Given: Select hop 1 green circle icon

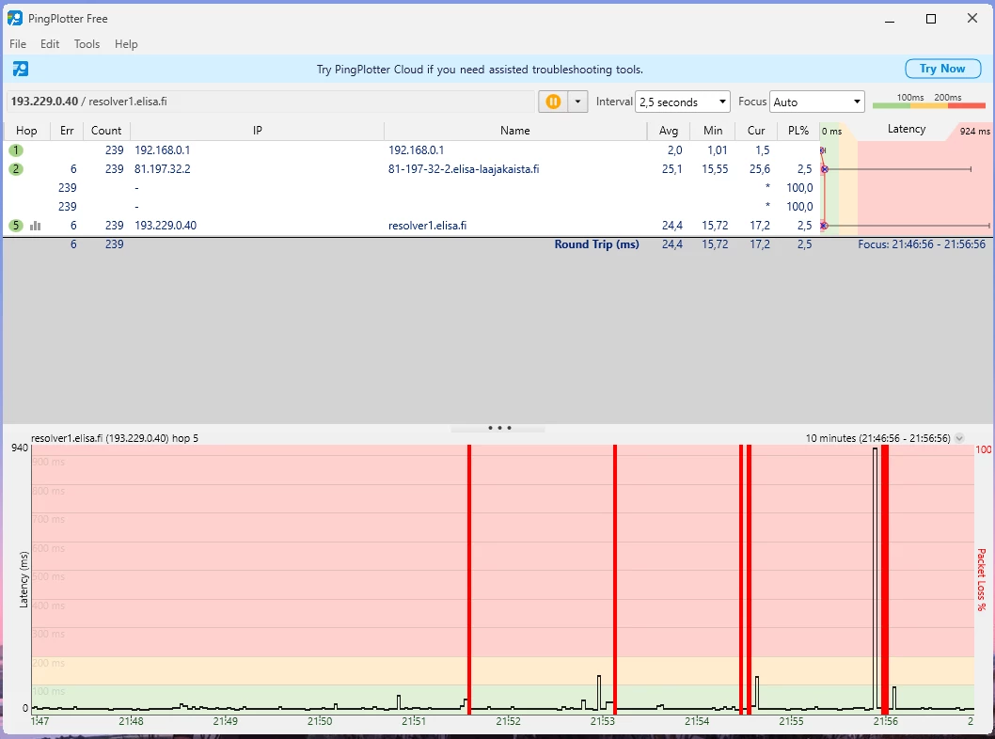Looking at the screenshot, I should click(16, 150).
